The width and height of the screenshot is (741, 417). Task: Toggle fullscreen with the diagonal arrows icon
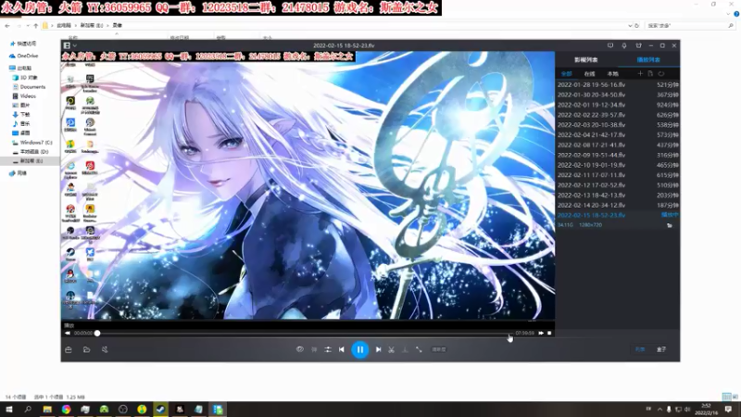419,350
